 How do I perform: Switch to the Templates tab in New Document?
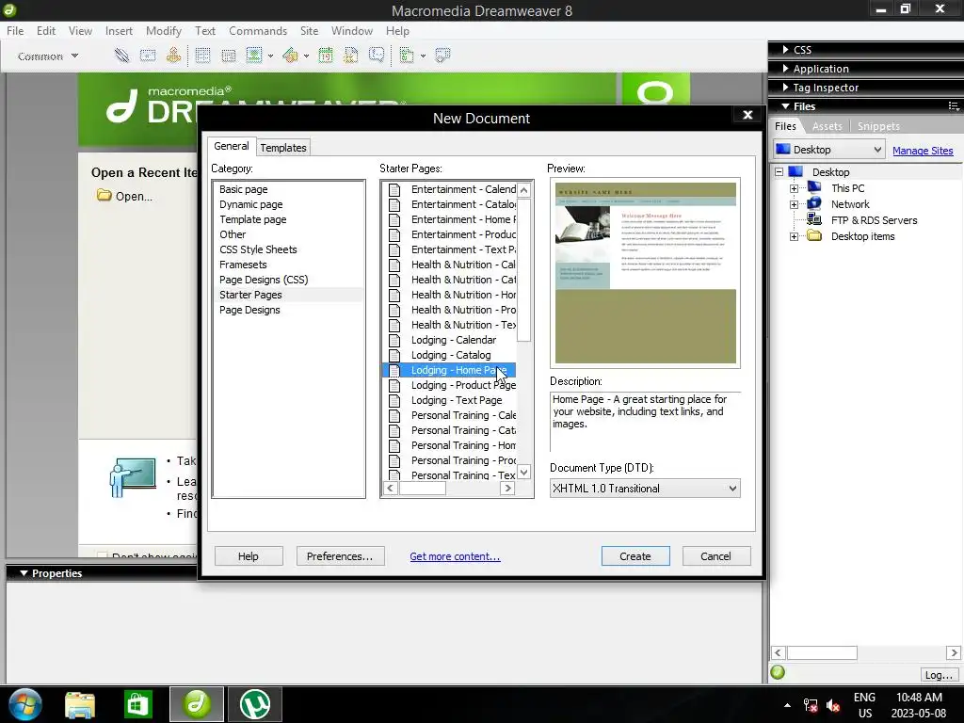pos(282,148)
